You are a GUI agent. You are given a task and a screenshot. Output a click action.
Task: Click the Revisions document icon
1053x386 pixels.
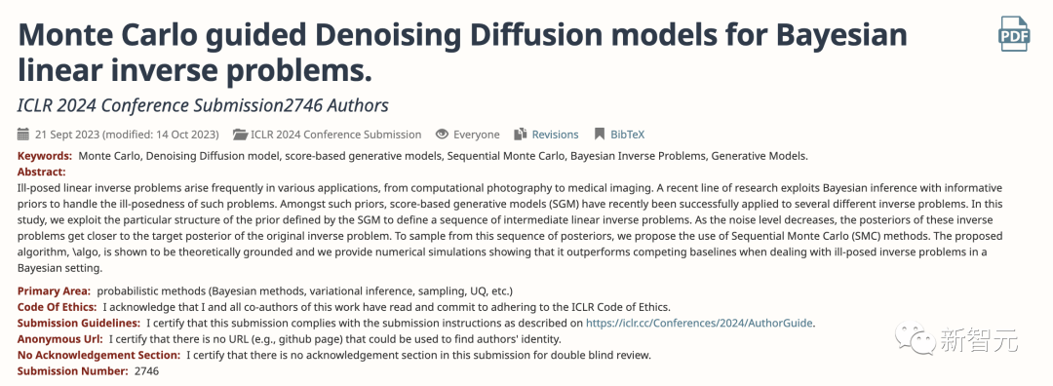[x=520, y=135]
